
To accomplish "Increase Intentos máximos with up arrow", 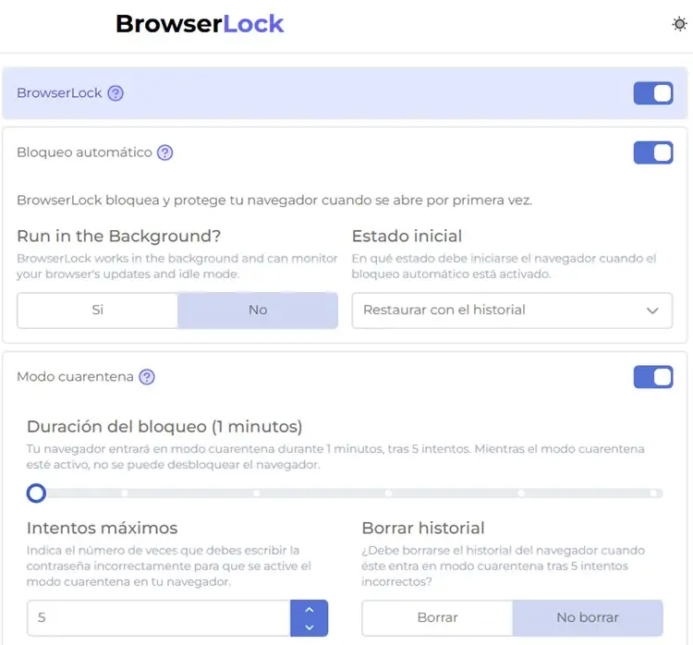I will [310, 610].
